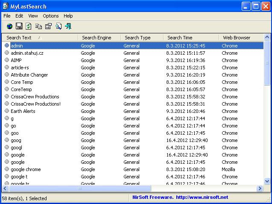Click the vertical scrollbar down arrow
Image resolution: width=272 pixels, height=204 pixels.
[267, 181]
